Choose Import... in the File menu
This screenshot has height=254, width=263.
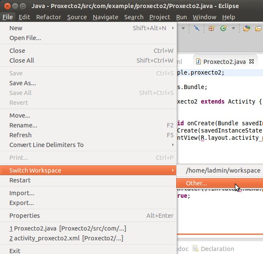[x=88, y=193]
